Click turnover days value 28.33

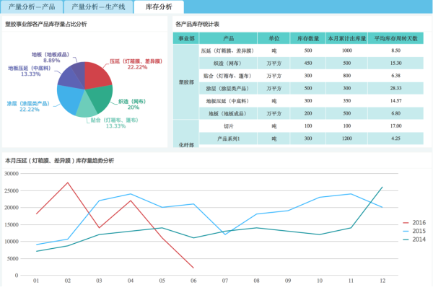click(395, 88)
